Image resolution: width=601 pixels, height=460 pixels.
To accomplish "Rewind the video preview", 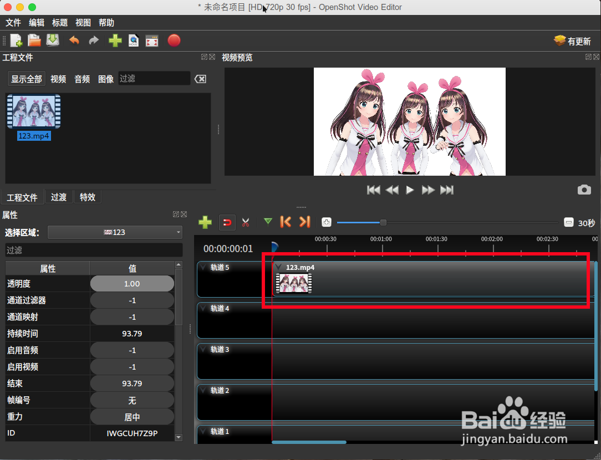I will pyautogui.click(x=392, y=190).
